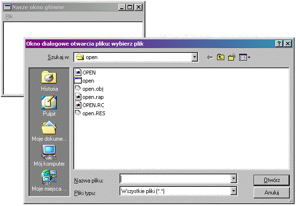296x206 pixels.
Task: Open Moje dokumenty in the places bar
Action: point(49,131)
